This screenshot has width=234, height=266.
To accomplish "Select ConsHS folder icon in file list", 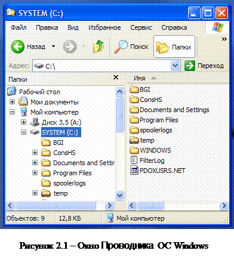I will 134,100.
